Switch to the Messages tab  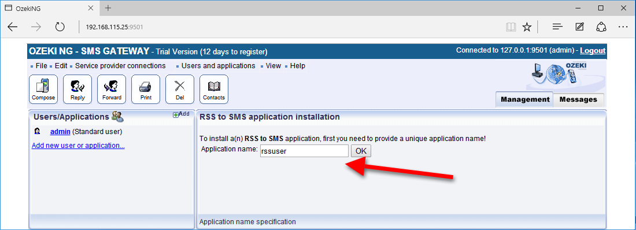pyautogui.click(x=578, y=100)
